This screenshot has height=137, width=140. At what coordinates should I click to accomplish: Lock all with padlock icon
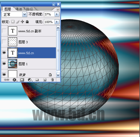tap(27, 22)
